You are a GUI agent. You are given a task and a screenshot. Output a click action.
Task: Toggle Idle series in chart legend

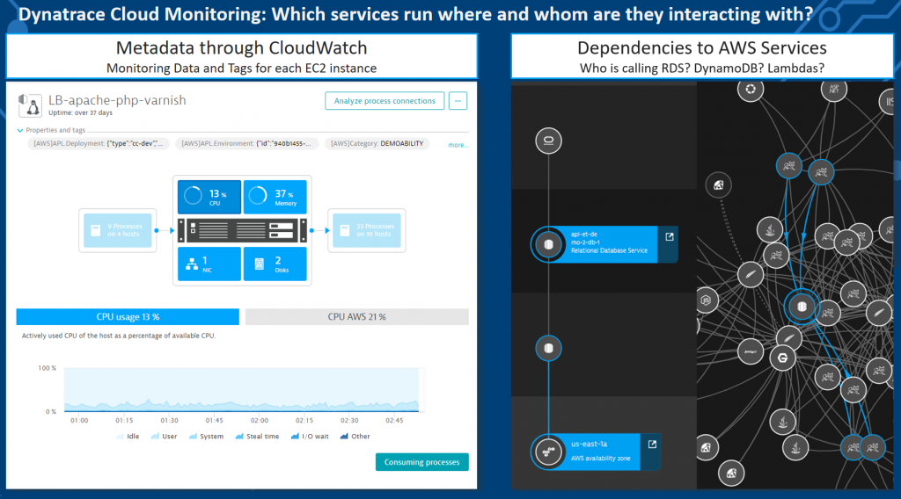pyautogui.click(x=128, y=437)
